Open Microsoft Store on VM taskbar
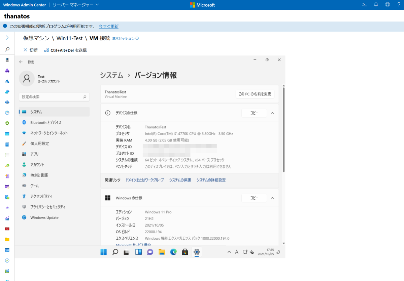Image resolution: width=404 pixels, height=281 pixels. pos(185,252)
